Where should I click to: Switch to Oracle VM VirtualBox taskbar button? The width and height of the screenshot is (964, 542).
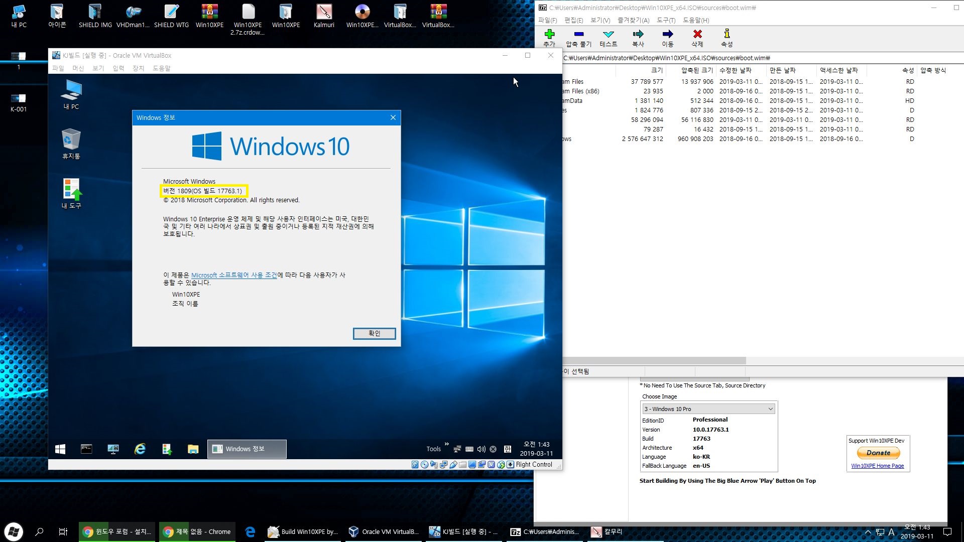coord(384,532)
